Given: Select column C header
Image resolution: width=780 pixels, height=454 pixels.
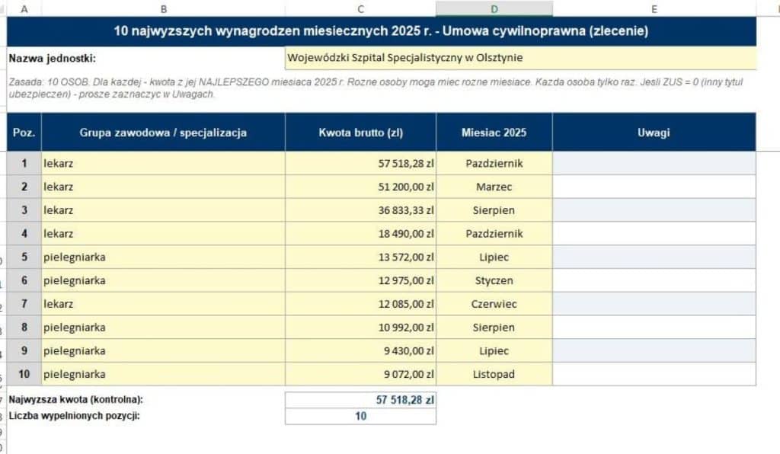Looking at the screenshot, I should click(360, 8).
